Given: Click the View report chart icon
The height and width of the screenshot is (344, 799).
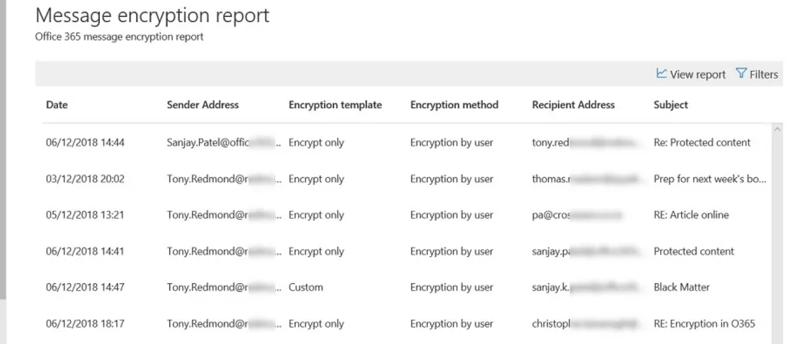Looking at the screenshot, I should [x=661, y=74].
